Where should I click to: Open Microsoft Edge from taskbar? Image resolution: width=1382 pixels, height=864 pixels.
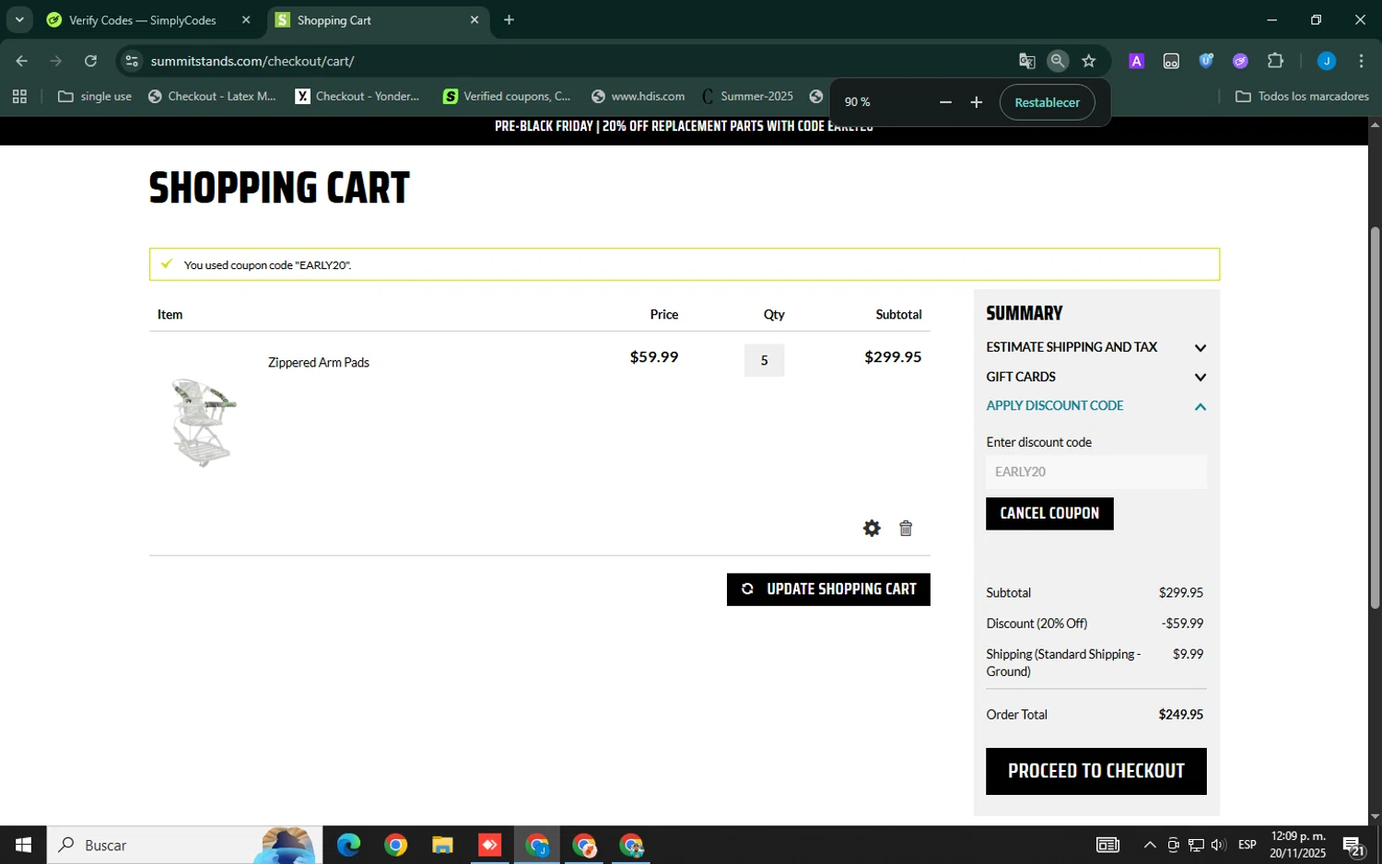348,845
